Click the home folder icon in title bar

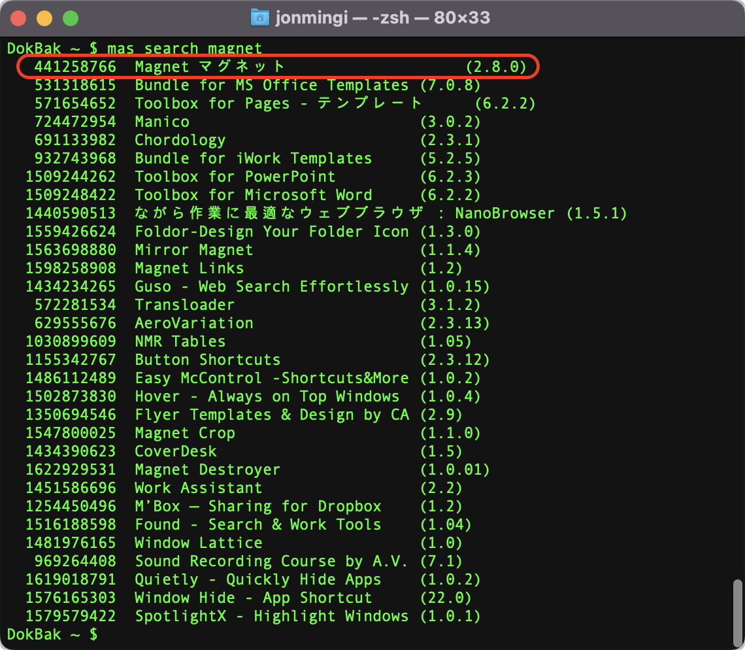tap(260, 18)
